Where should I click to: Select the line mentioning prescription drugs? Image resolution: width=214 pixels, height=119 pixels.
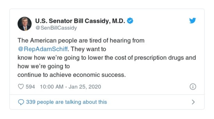[106, 58]
